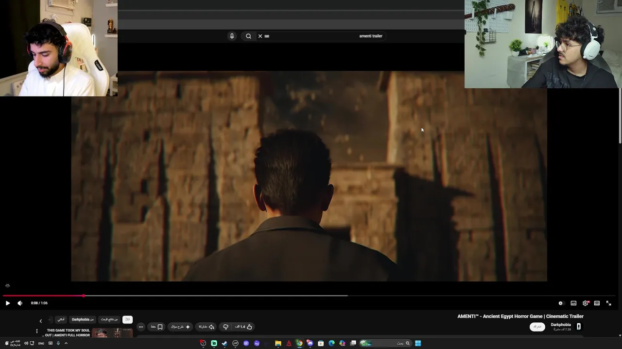Open the 'AMENTI FULL HORROR' suggested video thumbnail
The height and width of the screenshot is (349, 622).
tap(112, 333)
